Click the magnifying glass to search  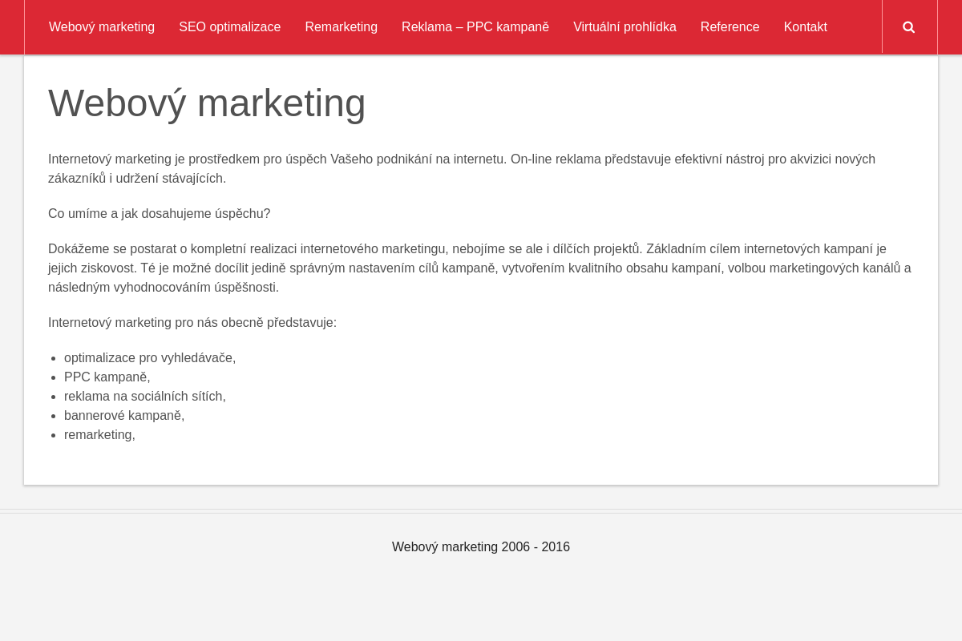point(909,26)
